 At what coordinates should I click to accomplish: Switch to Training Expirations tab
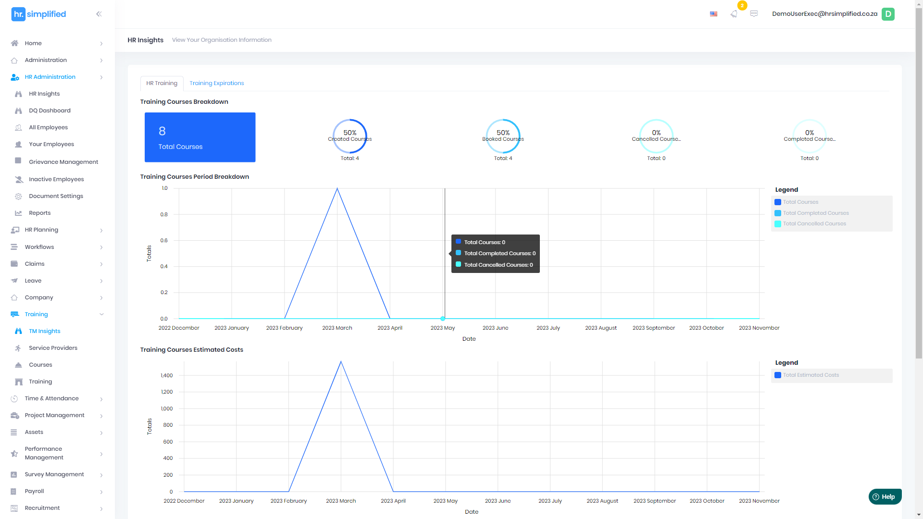[216, 83]
